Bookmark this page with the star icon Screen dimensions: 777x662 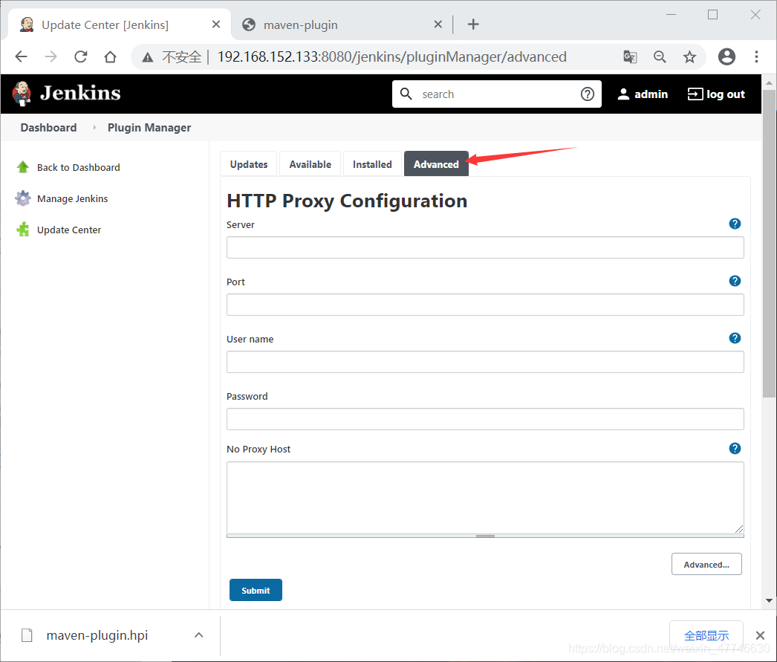tap(689, 57)
